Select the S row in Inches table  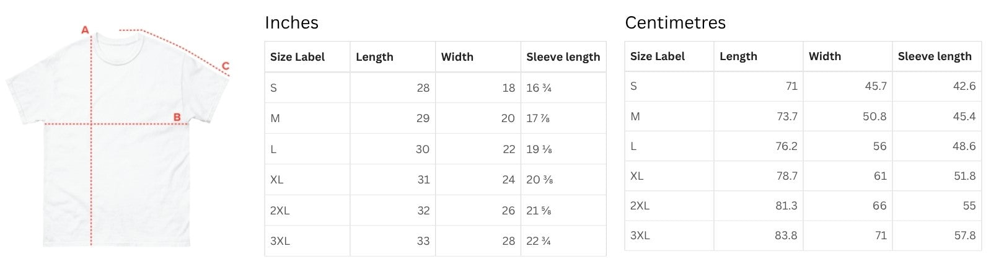pyautogui.click(x=435, y=88)
